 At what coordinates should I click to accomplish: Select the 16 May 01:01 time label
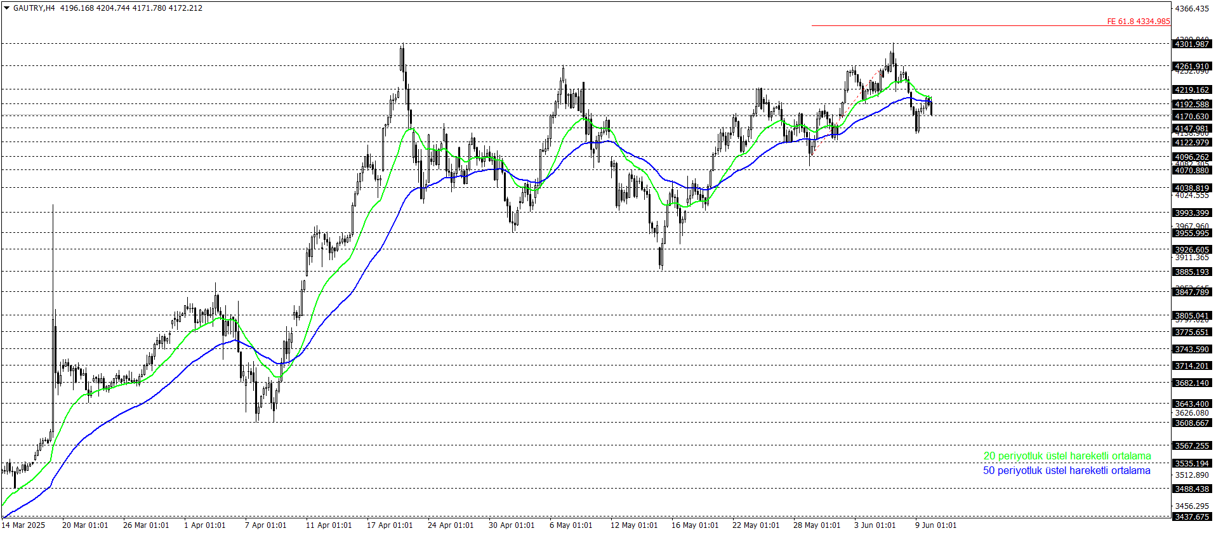pyautogui.click(x=695, y=525)
